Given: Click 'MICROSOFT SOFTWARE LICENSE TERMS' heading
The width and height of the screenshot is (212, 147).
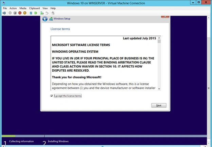Looking at the screenshot, I should click(x=81, y=45).
